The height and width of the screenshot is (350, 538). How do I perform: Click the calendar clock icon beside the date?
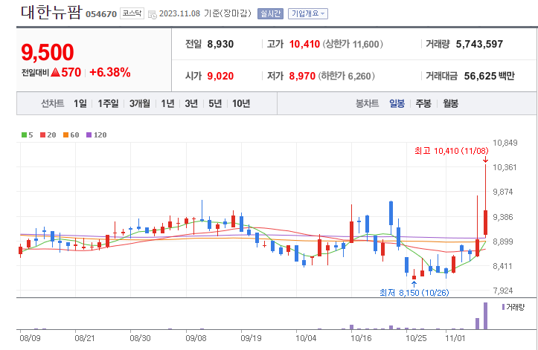point(153,14)
